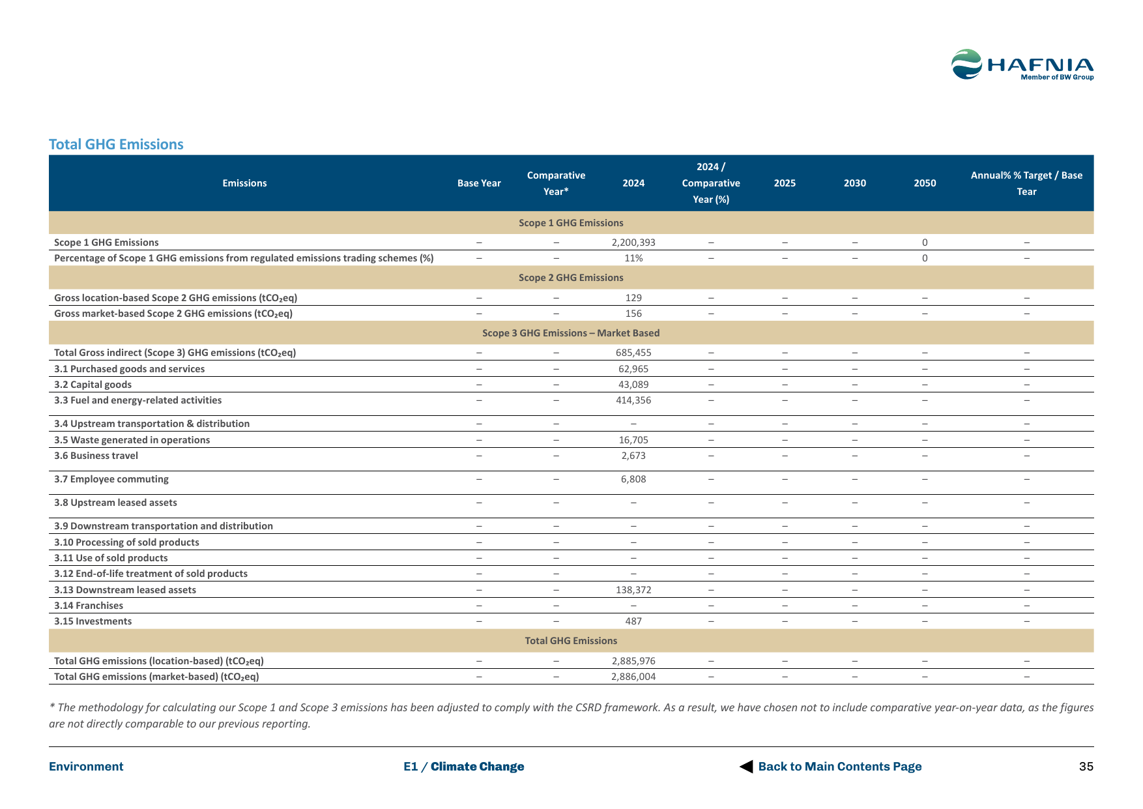Viewport: 1143px width, 809px height.
Task: Click the Investments value 487
Action: point(633,621)
